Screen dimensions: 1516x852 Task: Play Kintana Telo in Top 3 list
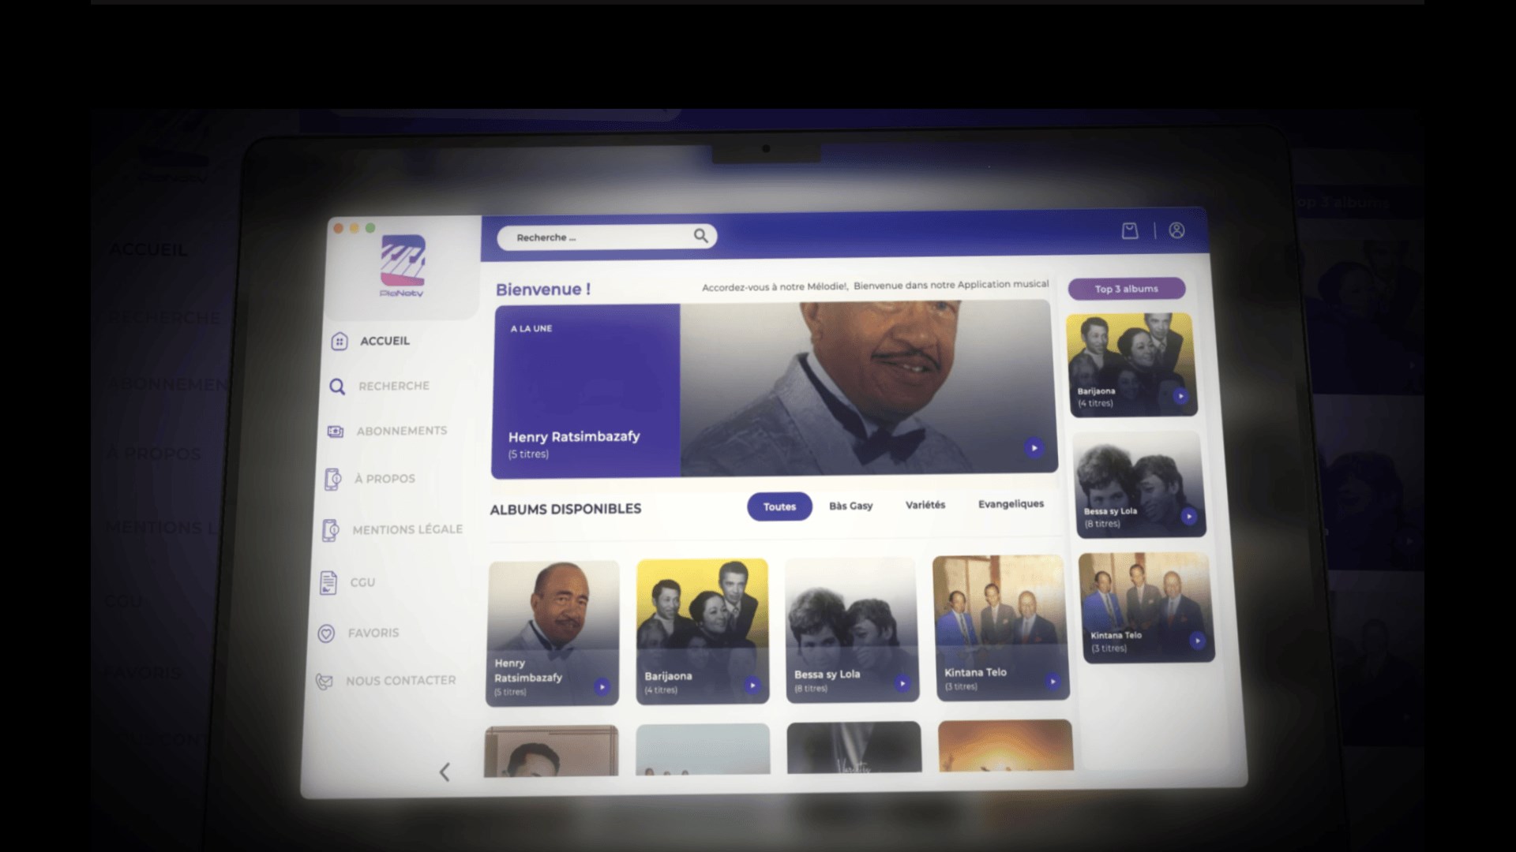pos(1197,641)
